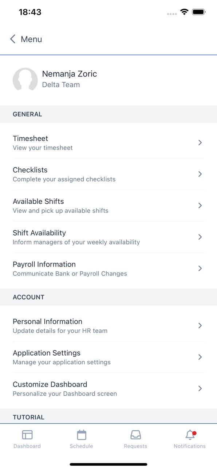
Task: Open the Notifications bell icon
Action: click(x=190, y=435)
